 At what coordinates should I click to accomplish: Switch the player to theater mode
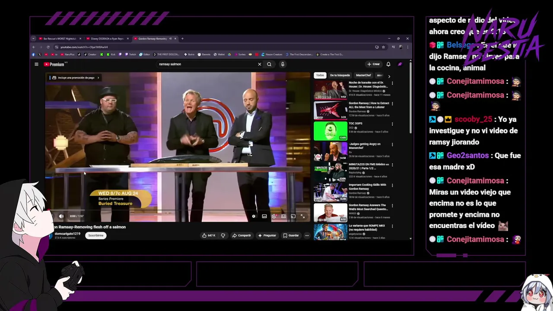(x=283, y=216)
